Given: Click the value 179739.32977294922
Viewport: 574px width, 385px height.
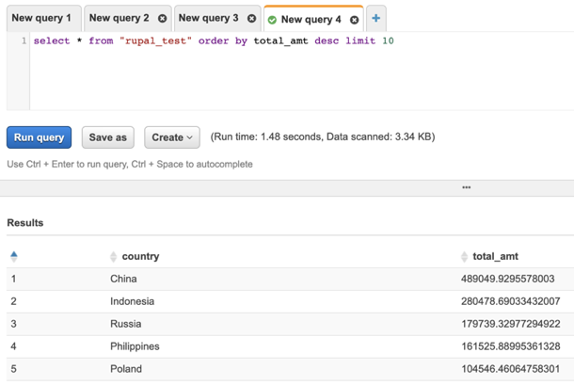Looking at the screenshot, I should pyautogui.click(x=511, y=324).
